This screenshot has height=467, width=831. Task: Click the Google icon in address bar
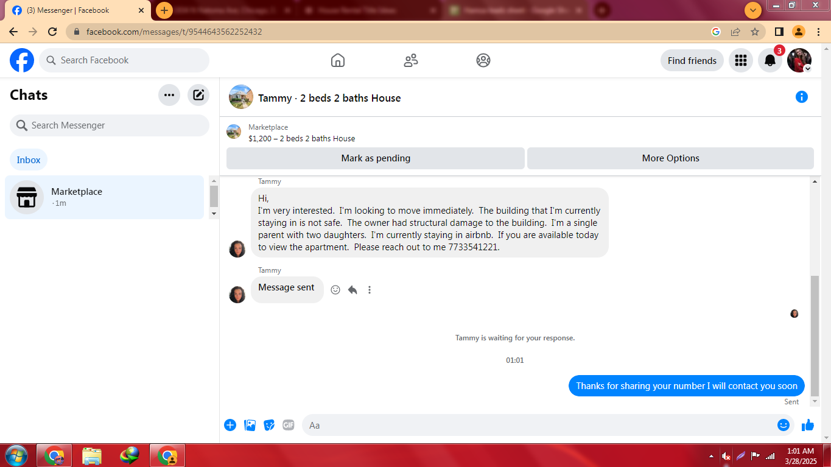(x=716, y=32)
